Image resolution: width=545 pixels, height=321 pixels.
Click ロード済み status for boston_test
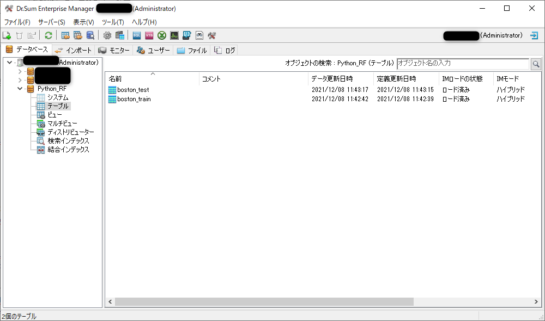click(456, 90)
